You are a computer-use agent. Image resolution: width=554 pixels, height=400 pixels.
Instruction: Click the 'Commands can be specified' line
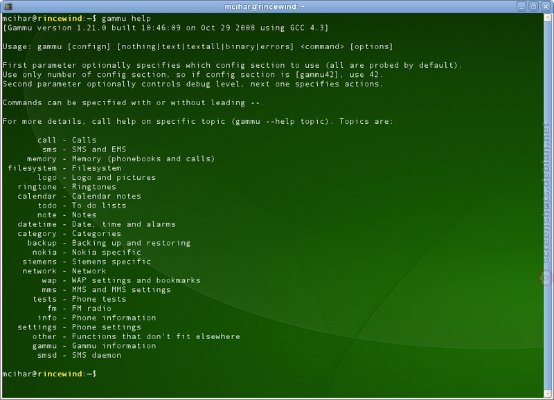pos(133,102)
